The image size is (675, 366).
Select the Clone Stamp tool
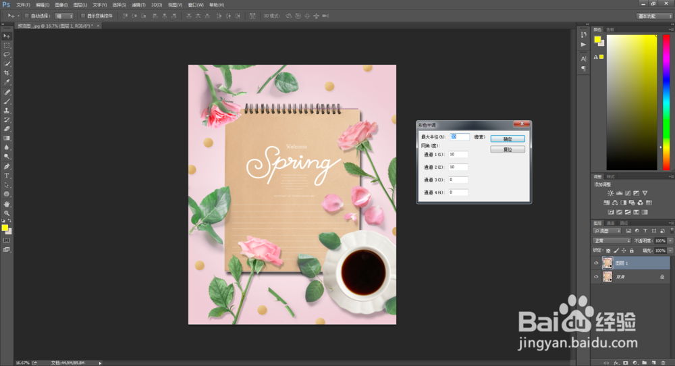[x=7, y=111]
